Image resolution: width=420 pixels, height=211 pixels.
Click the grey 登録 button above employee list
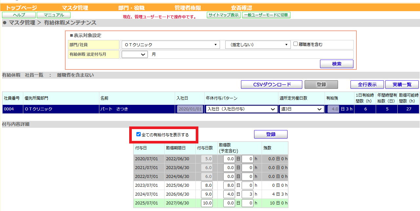[x=321, y=85]
